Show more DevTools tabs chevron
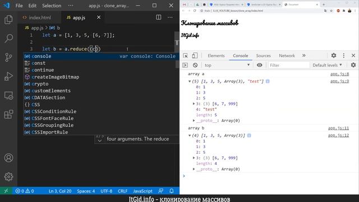Screen dimensions: 359x202 click(x=303, y=56)
